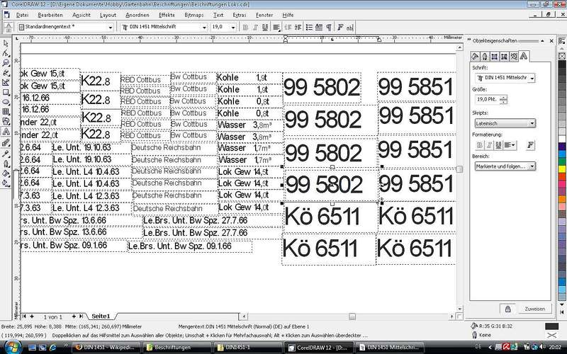Open Bereich 'Markierte und folgen...' dropdown
The width and height of the screenshot is (567, 354).
[532, 166]
